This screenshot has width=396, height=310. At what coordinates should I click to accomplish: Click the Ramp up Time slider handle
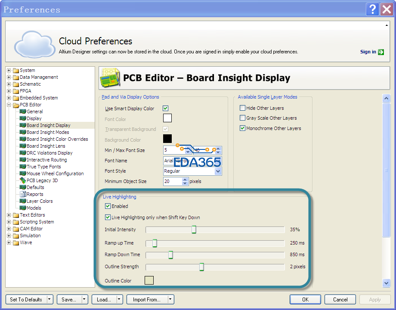pos(155,243)
